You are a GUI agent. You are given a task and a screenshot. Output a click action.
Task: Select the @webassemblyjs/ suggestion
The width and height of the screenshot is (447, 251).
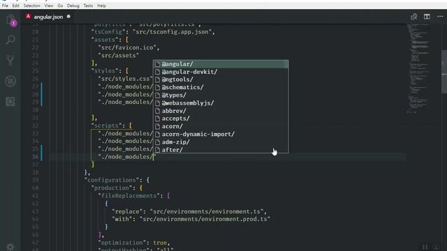click(221, 103)
